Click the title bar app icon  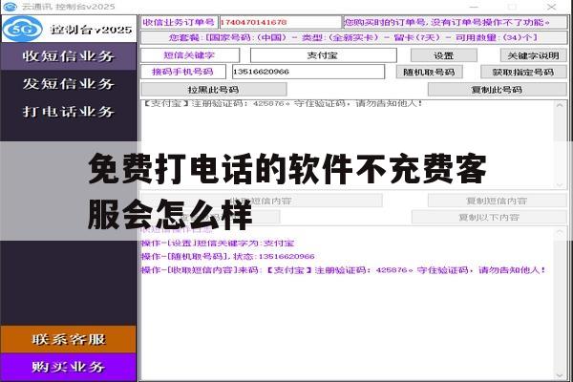click(x=10, y=7)
